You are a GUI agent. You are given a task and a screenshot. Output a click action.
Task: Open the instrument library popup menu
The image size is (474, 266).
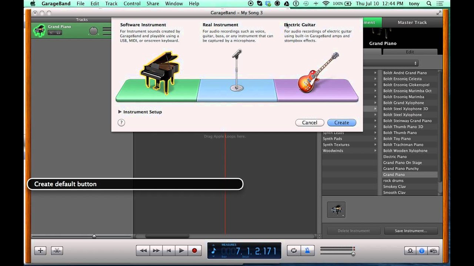click(391, 63)
